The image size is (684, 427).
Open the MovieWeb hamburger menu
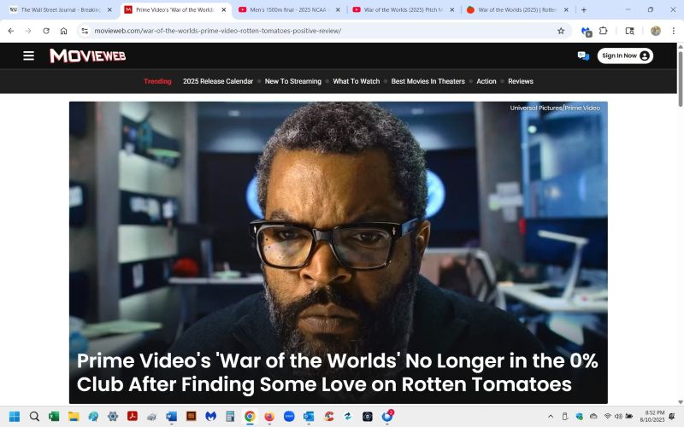(28, 56)
